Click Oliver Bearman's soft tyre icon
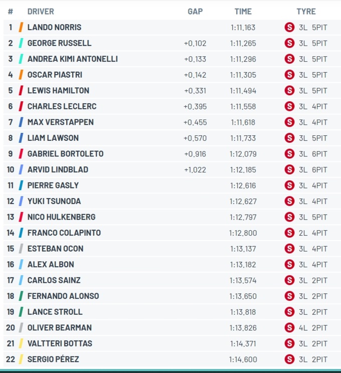 [x=290, y=327]
